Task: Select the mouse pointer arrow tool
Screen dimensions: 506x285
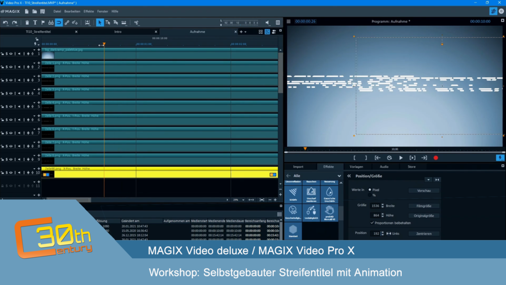Action: pyautogui.click(x=100, y=23)
